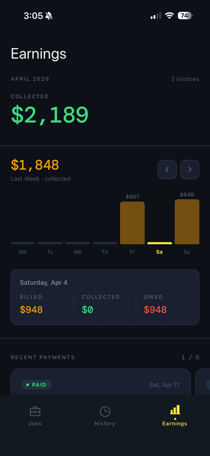The image size is (210, 456).
Task: Select the Jobs briefcase icon
Action: pyautogui.click(x=35, y=411)
